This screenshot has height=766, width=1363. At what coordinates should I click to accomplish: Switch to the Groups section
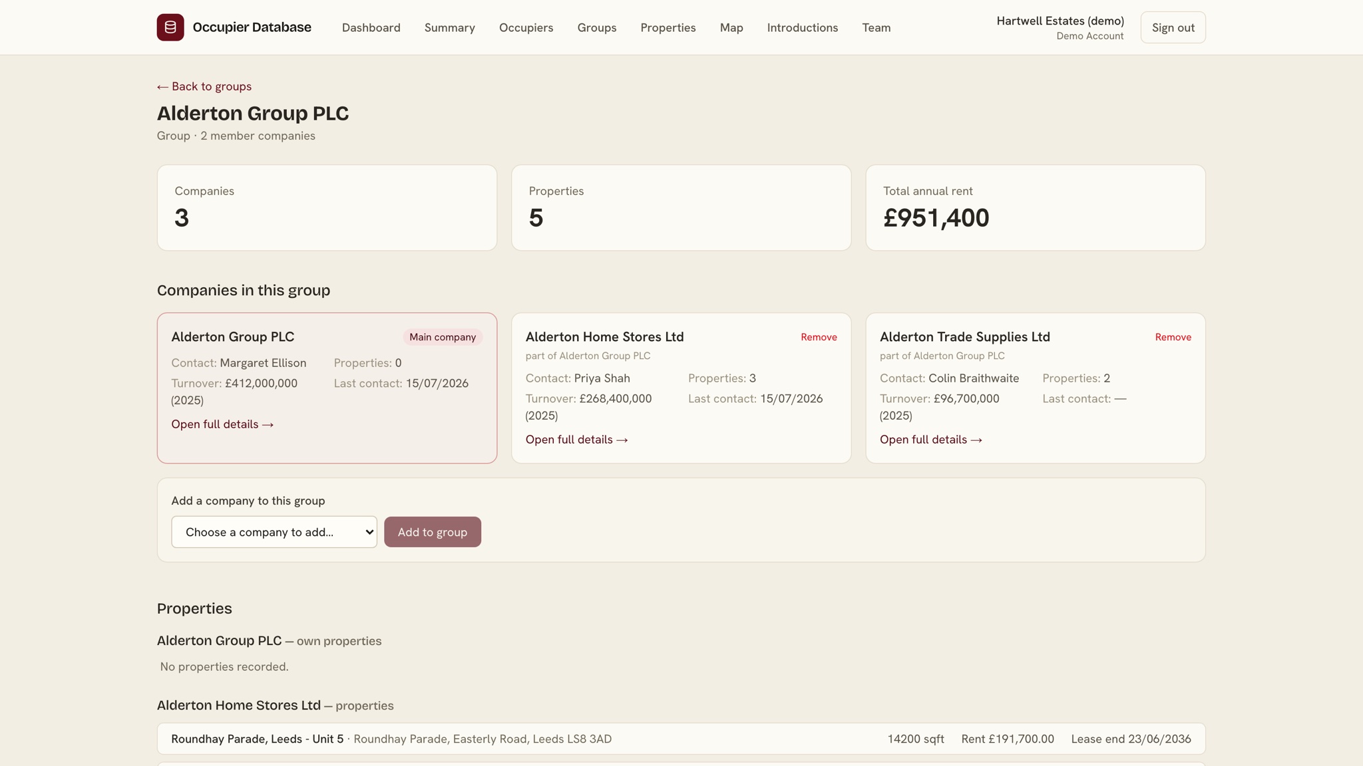point(597,28)
